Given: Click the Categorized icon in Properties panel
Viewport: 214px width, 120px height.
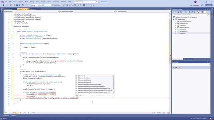Looking at the screenshot, I should (173, 67).
